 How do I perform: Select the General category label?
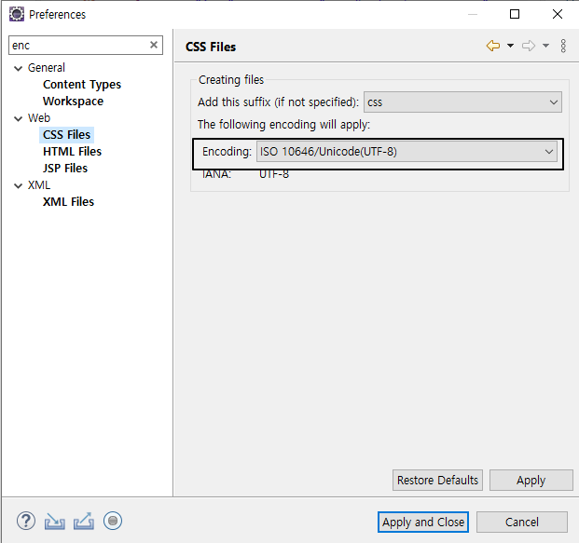pos(47,68)
